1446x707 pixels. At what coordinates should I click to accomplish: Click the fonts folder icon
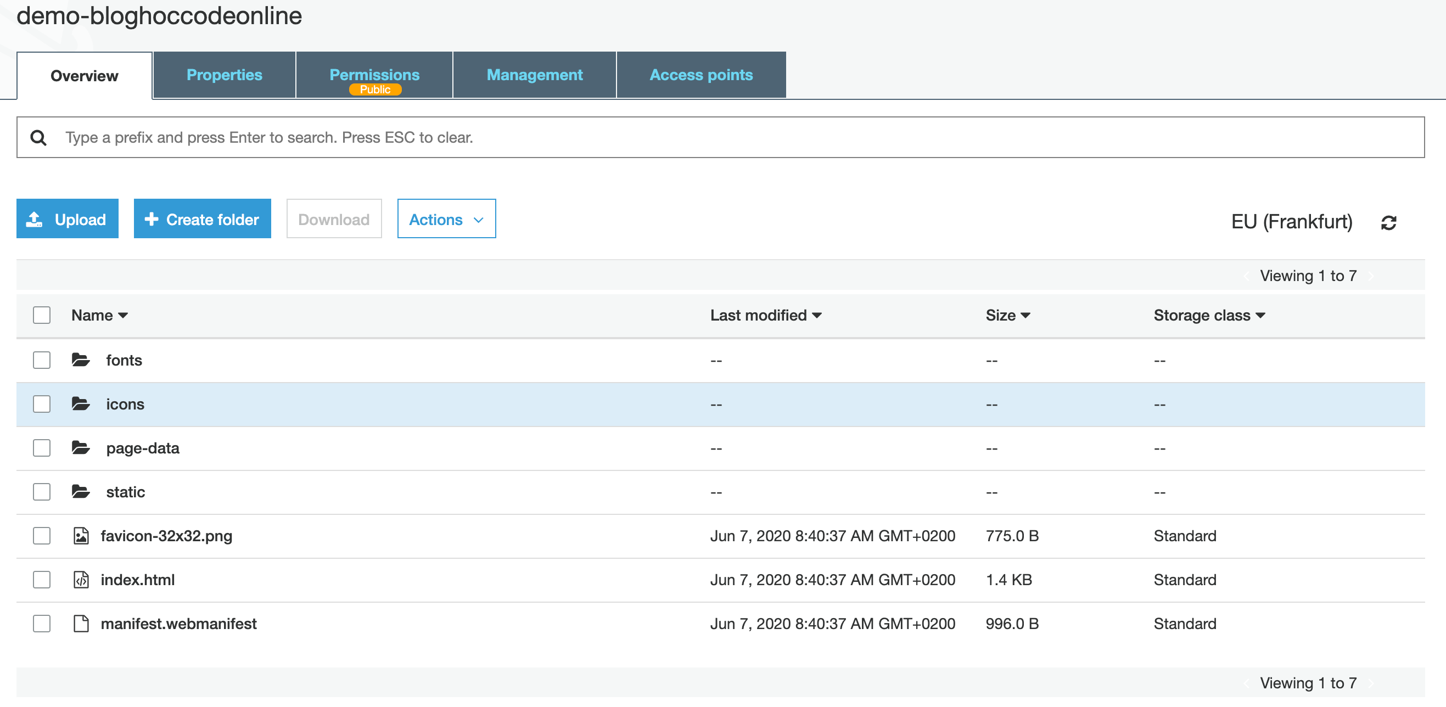click(x=81, y=360)
